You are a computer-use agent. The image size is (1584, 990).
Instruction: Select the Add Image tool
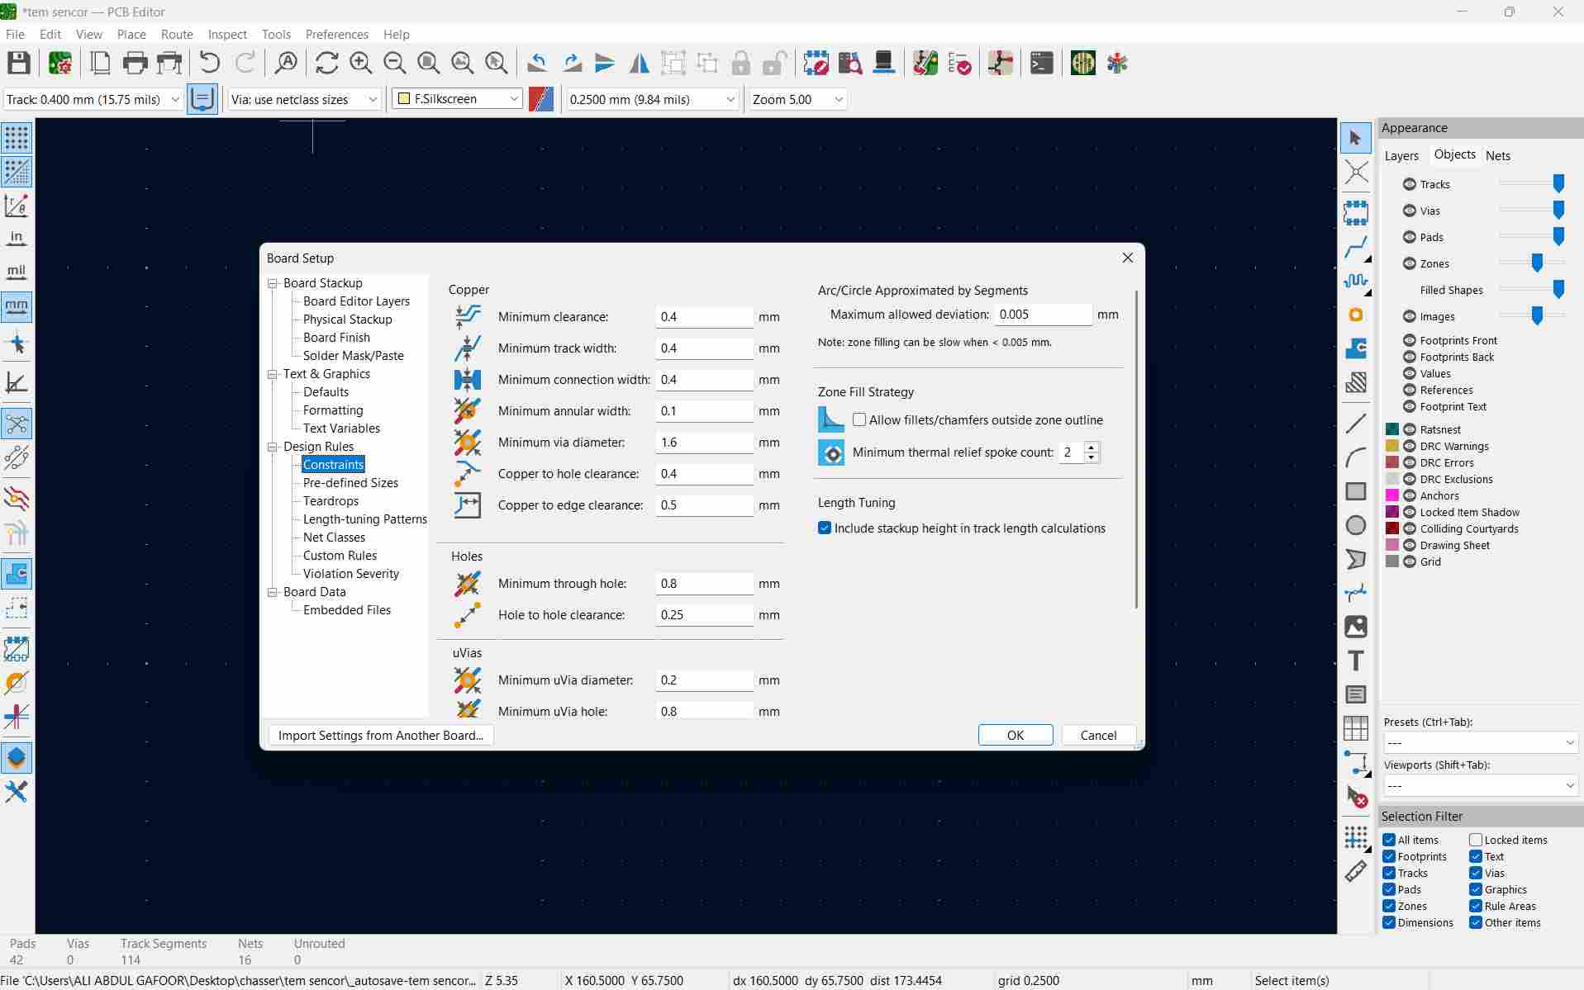click(1355, 627)
